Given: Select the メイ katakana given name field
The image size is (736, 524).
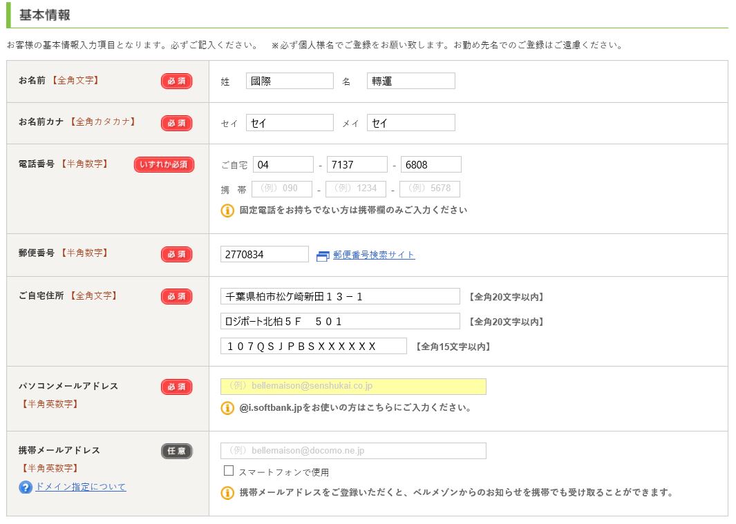Looking at the screenshot, I should click(x=411, y=123).
